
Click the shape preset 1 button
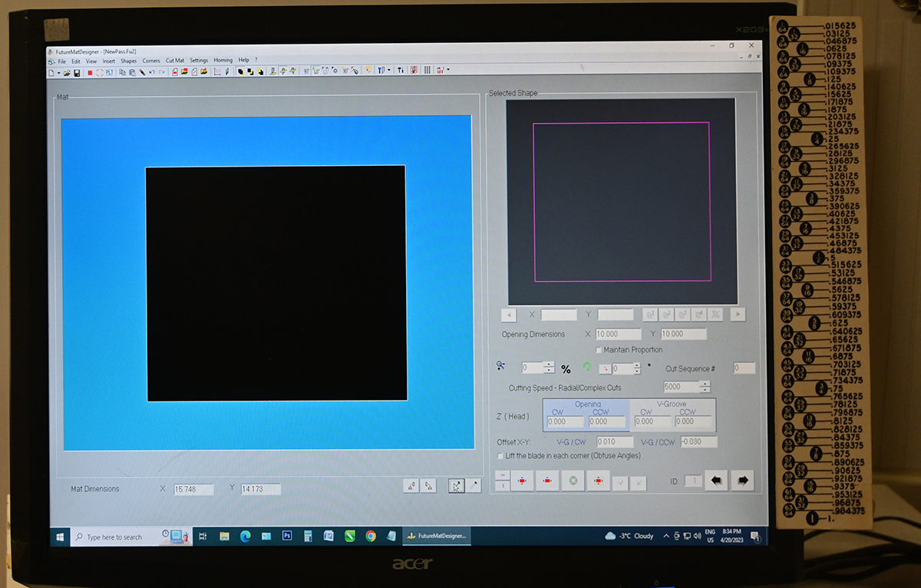[x=650, y=315]
